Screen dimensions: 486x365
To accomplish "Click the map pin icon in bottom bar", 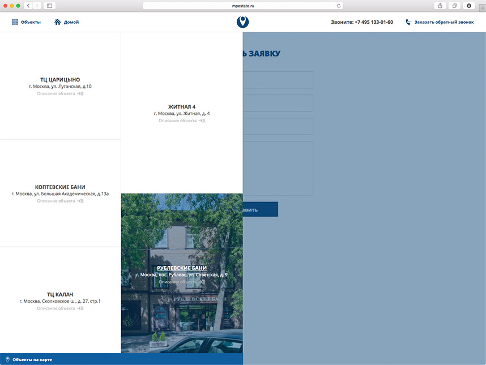I will click(x=7, y=359).
